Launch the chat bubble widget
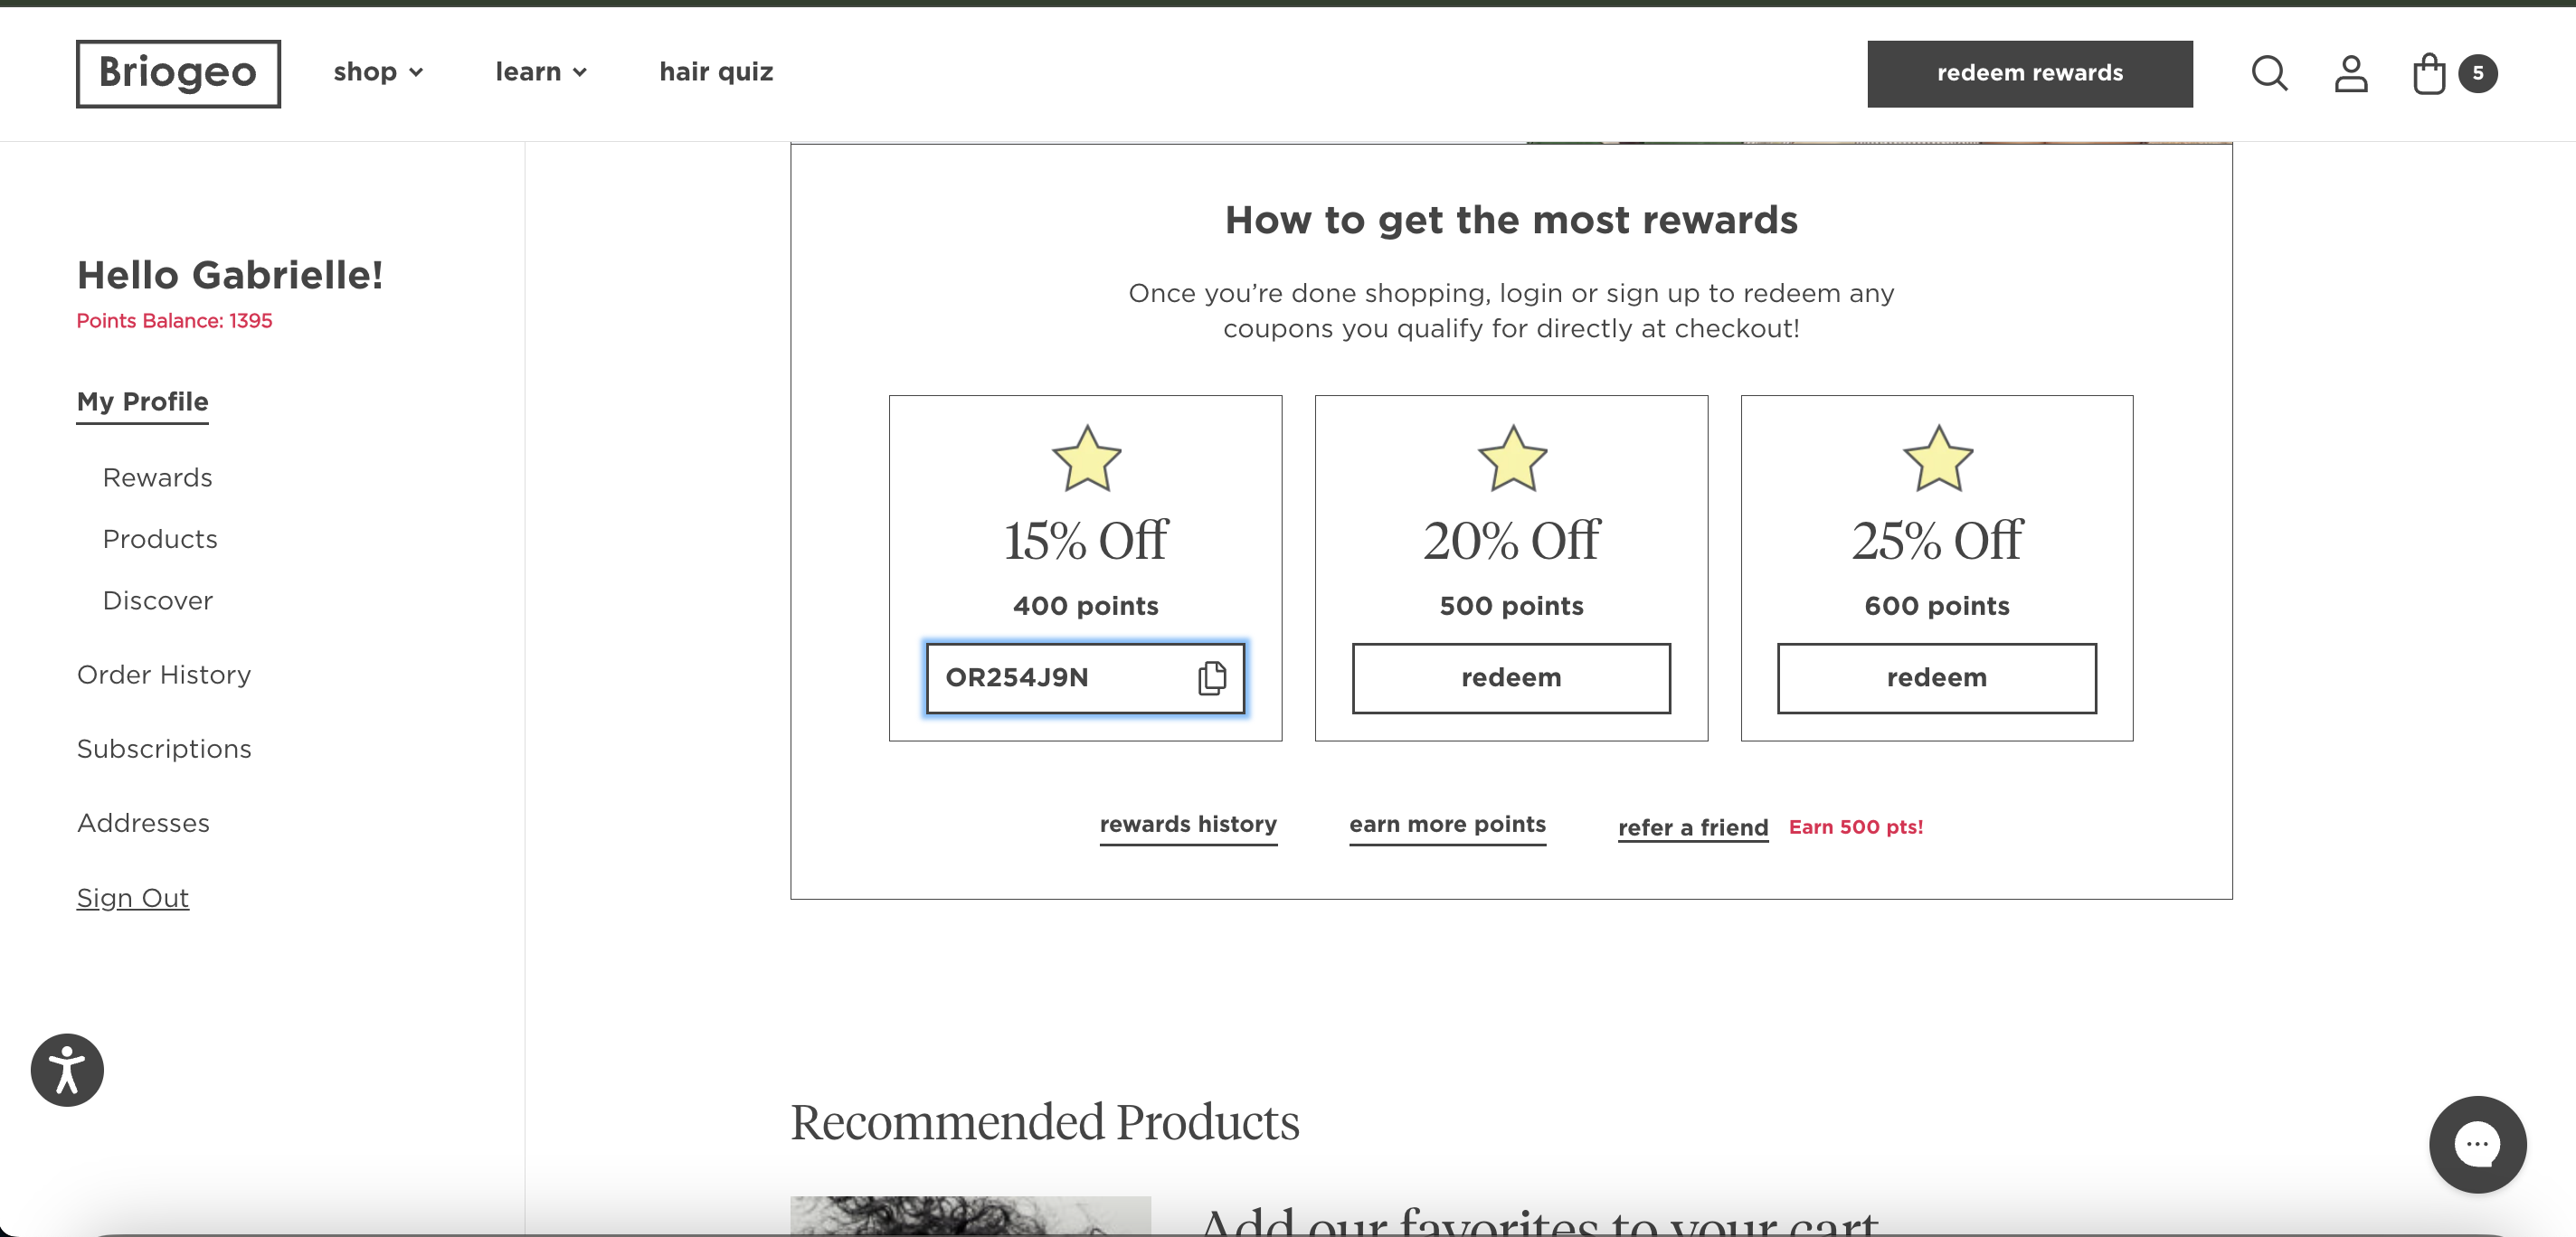 [2477, 1144]
